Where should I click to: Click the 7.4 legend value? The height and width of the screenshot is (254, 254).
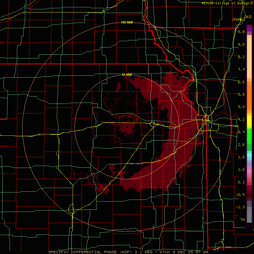click(241, 69)
